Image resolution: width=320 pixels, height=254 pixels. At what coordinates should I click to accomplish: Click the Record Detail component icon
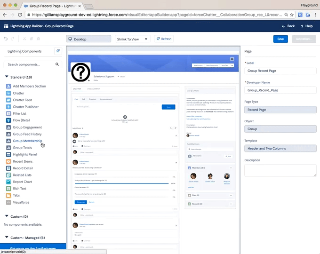[8, 168]
